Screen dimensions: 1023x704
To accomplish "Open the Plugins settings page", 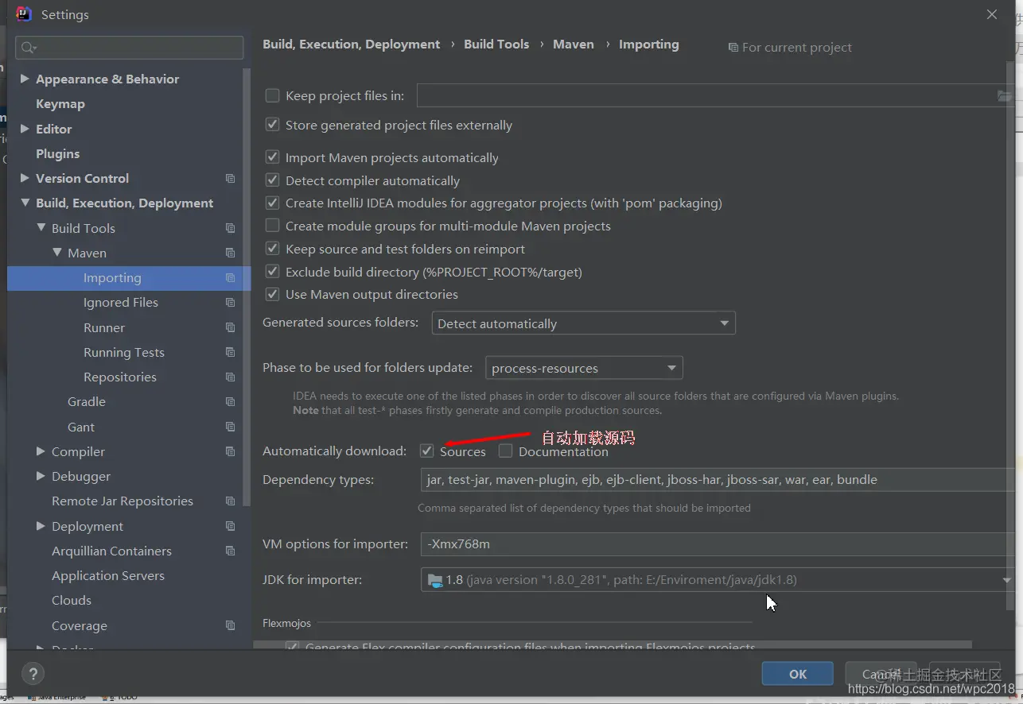I will (x=58, y=153).
